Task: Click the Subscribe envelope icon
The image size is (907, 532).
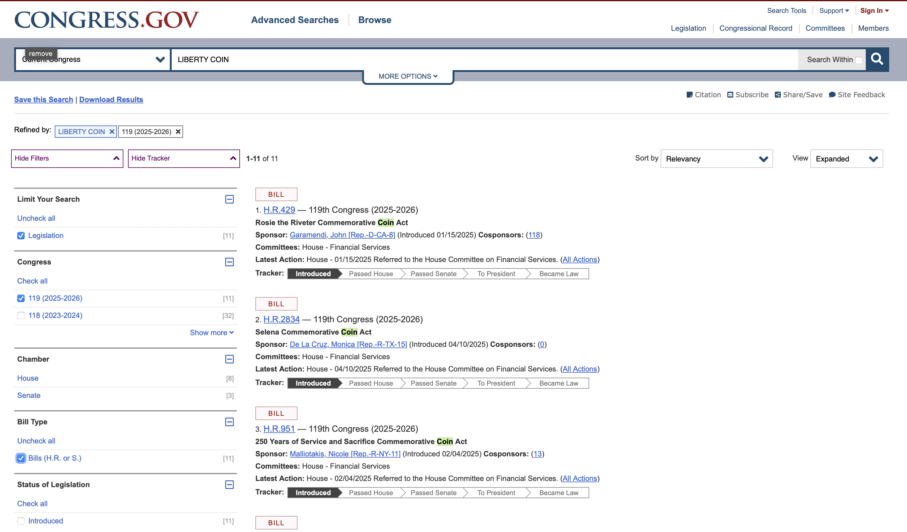Action: coord(730,95)
